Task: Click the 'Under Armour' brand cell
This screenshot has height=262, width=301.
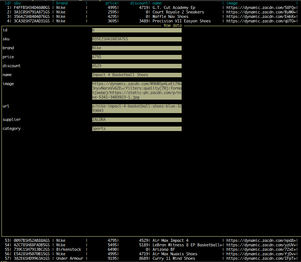Action: pyautogui.click(x=70, y=258)
